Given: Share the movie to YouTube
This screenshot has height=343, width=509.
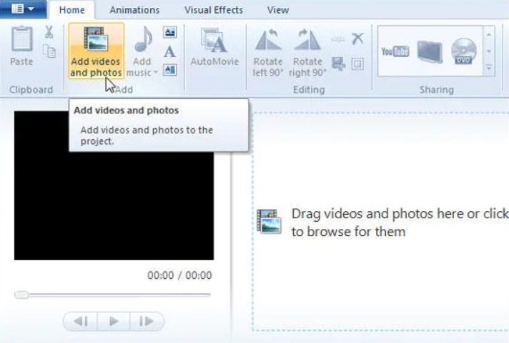Looking at the screenshot, I should pos(395,51).
